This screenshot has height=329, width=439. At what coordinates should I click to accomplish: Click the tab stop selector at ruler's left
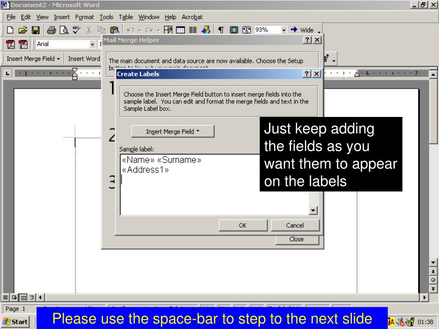click(x=7, y=74)
